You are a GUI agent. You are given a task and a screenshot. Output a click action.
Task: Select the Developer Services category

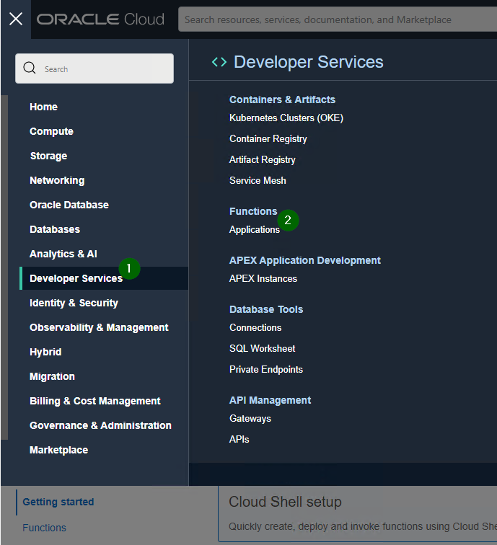tap(104, 278)
